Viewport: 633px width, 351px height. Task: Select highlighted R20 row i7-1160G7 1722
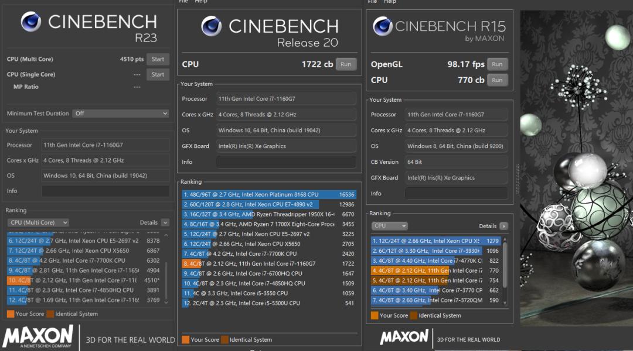(269, 264)
